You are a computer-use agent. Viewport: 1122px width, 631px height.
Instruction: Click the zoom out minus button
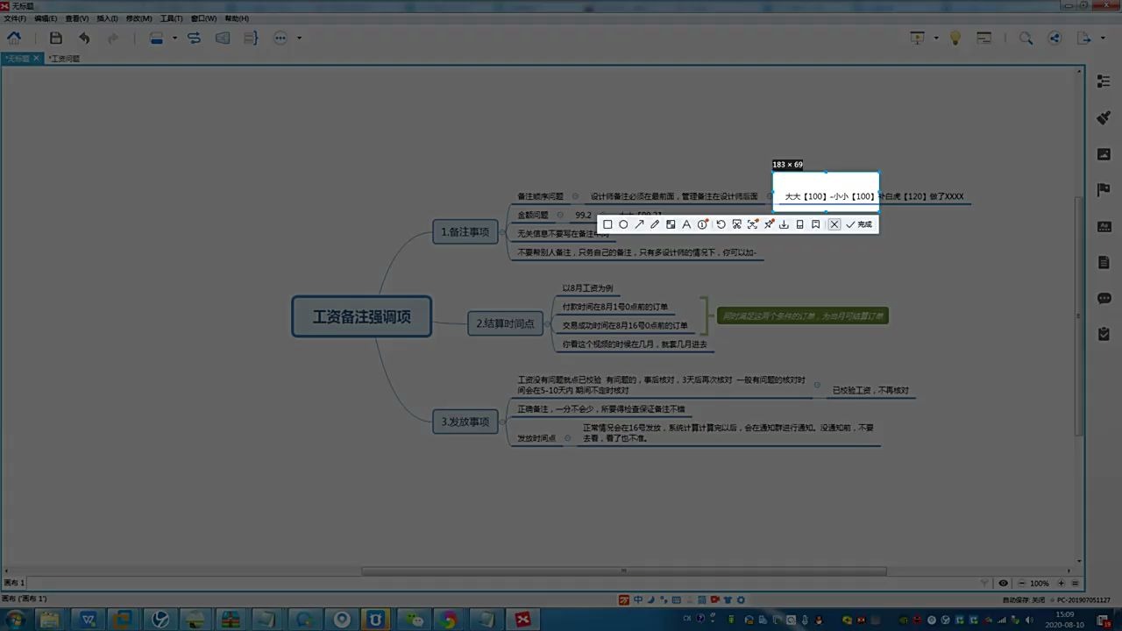[x=1021, y=583]
